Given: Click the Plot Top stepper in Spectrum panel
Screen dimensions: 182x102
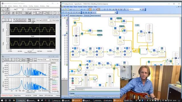Looking at the screenshot, I should tap(50, 60).
